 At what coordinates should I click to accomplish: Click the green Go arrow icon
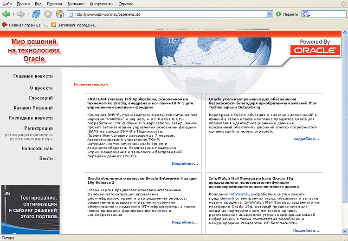point(278,14)
